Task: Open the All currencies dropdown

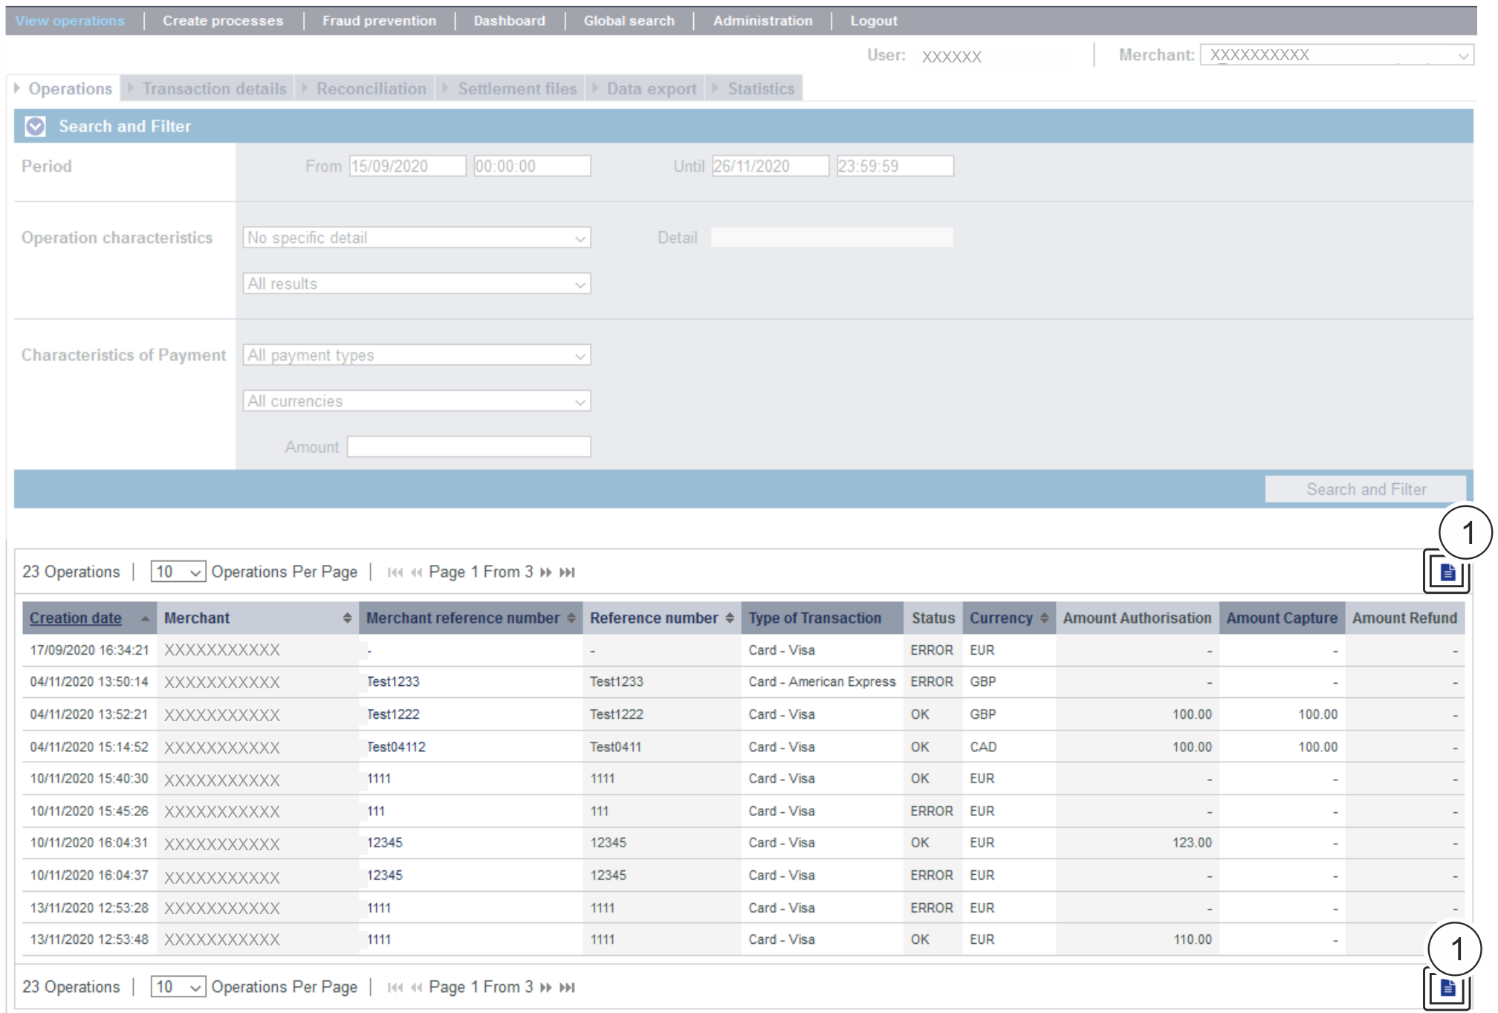Action: coord(416,401)
